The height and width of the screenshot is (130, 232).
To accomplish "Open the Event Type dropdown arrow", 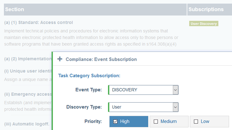I will pos(175,90).
